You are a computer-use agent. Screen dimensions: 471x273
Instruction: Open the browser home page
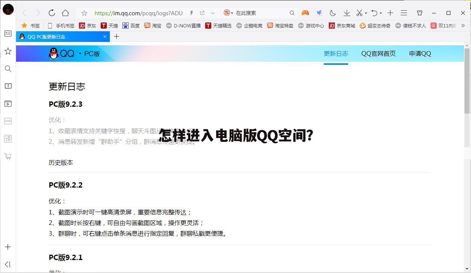click(65, 13)
